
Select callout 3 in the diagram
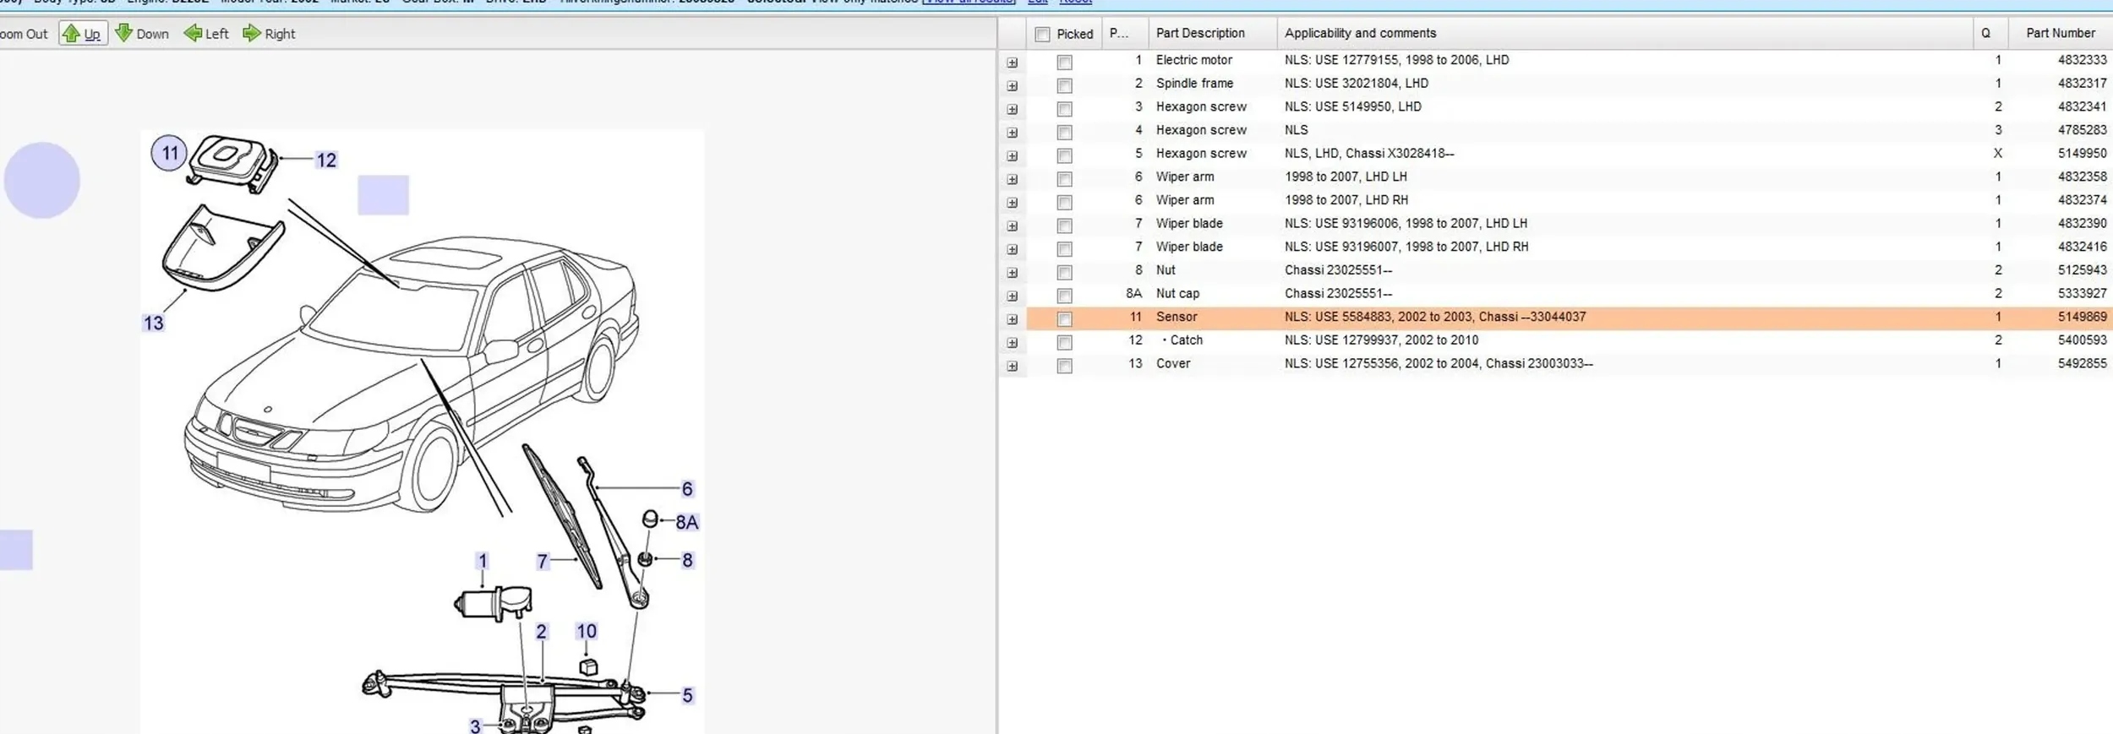pos(475,726)
